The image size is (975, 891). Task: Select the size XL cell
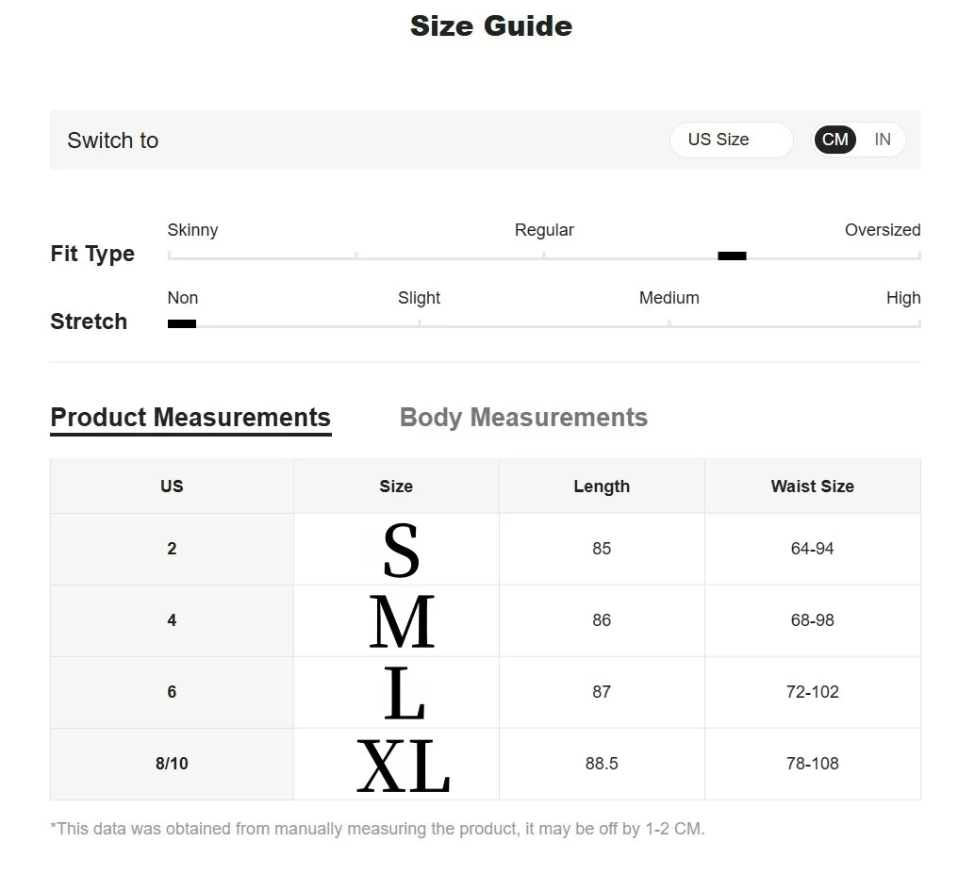pyautogui.click(x=403, y=766)
